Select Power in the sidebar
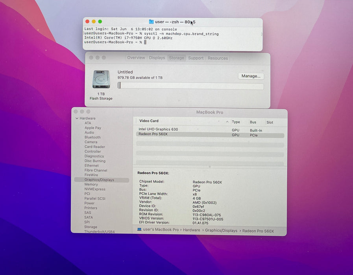 [x=89, y=203]
